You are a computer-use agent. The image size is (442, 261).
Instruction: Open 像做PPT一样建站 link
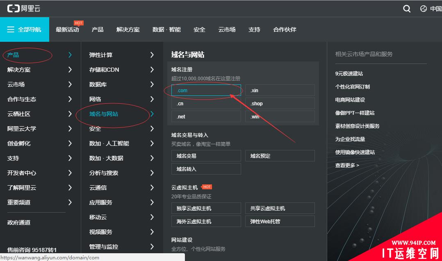[x=355, y=113]
